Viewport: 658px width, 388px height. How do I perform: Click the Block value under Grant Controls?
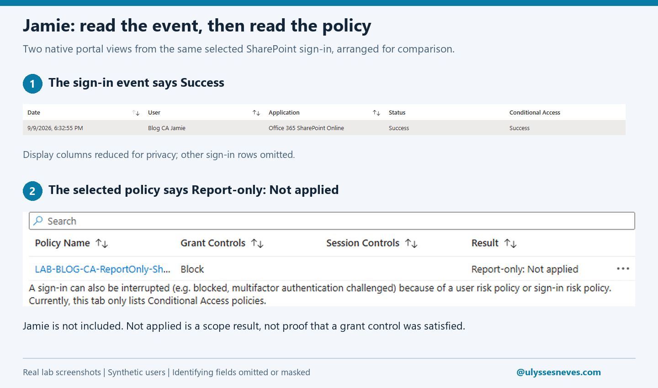click(x=192, y=269)
